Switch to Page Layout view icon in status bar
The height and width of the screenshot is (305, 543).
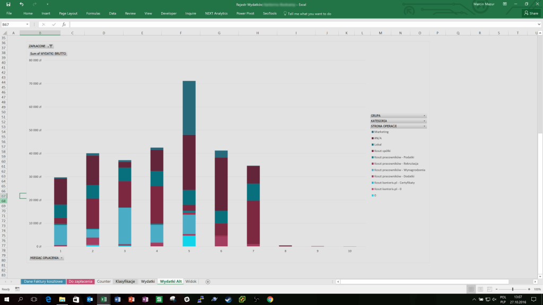tap(481, 289)
